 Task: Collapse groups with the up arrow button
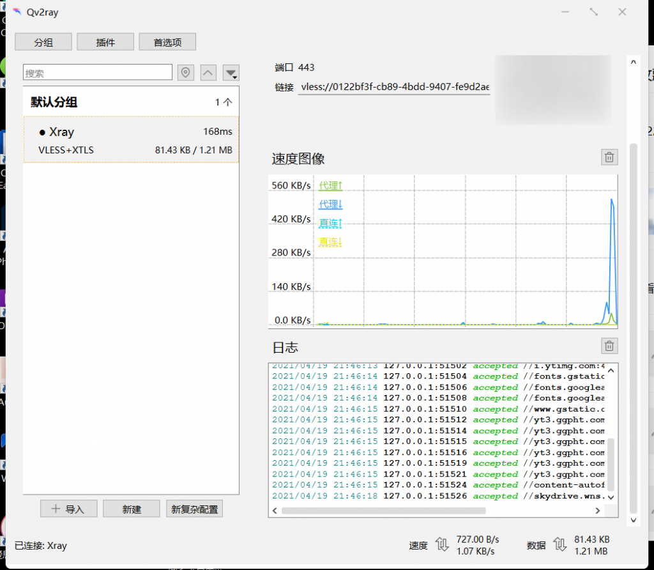coord(208,73)
